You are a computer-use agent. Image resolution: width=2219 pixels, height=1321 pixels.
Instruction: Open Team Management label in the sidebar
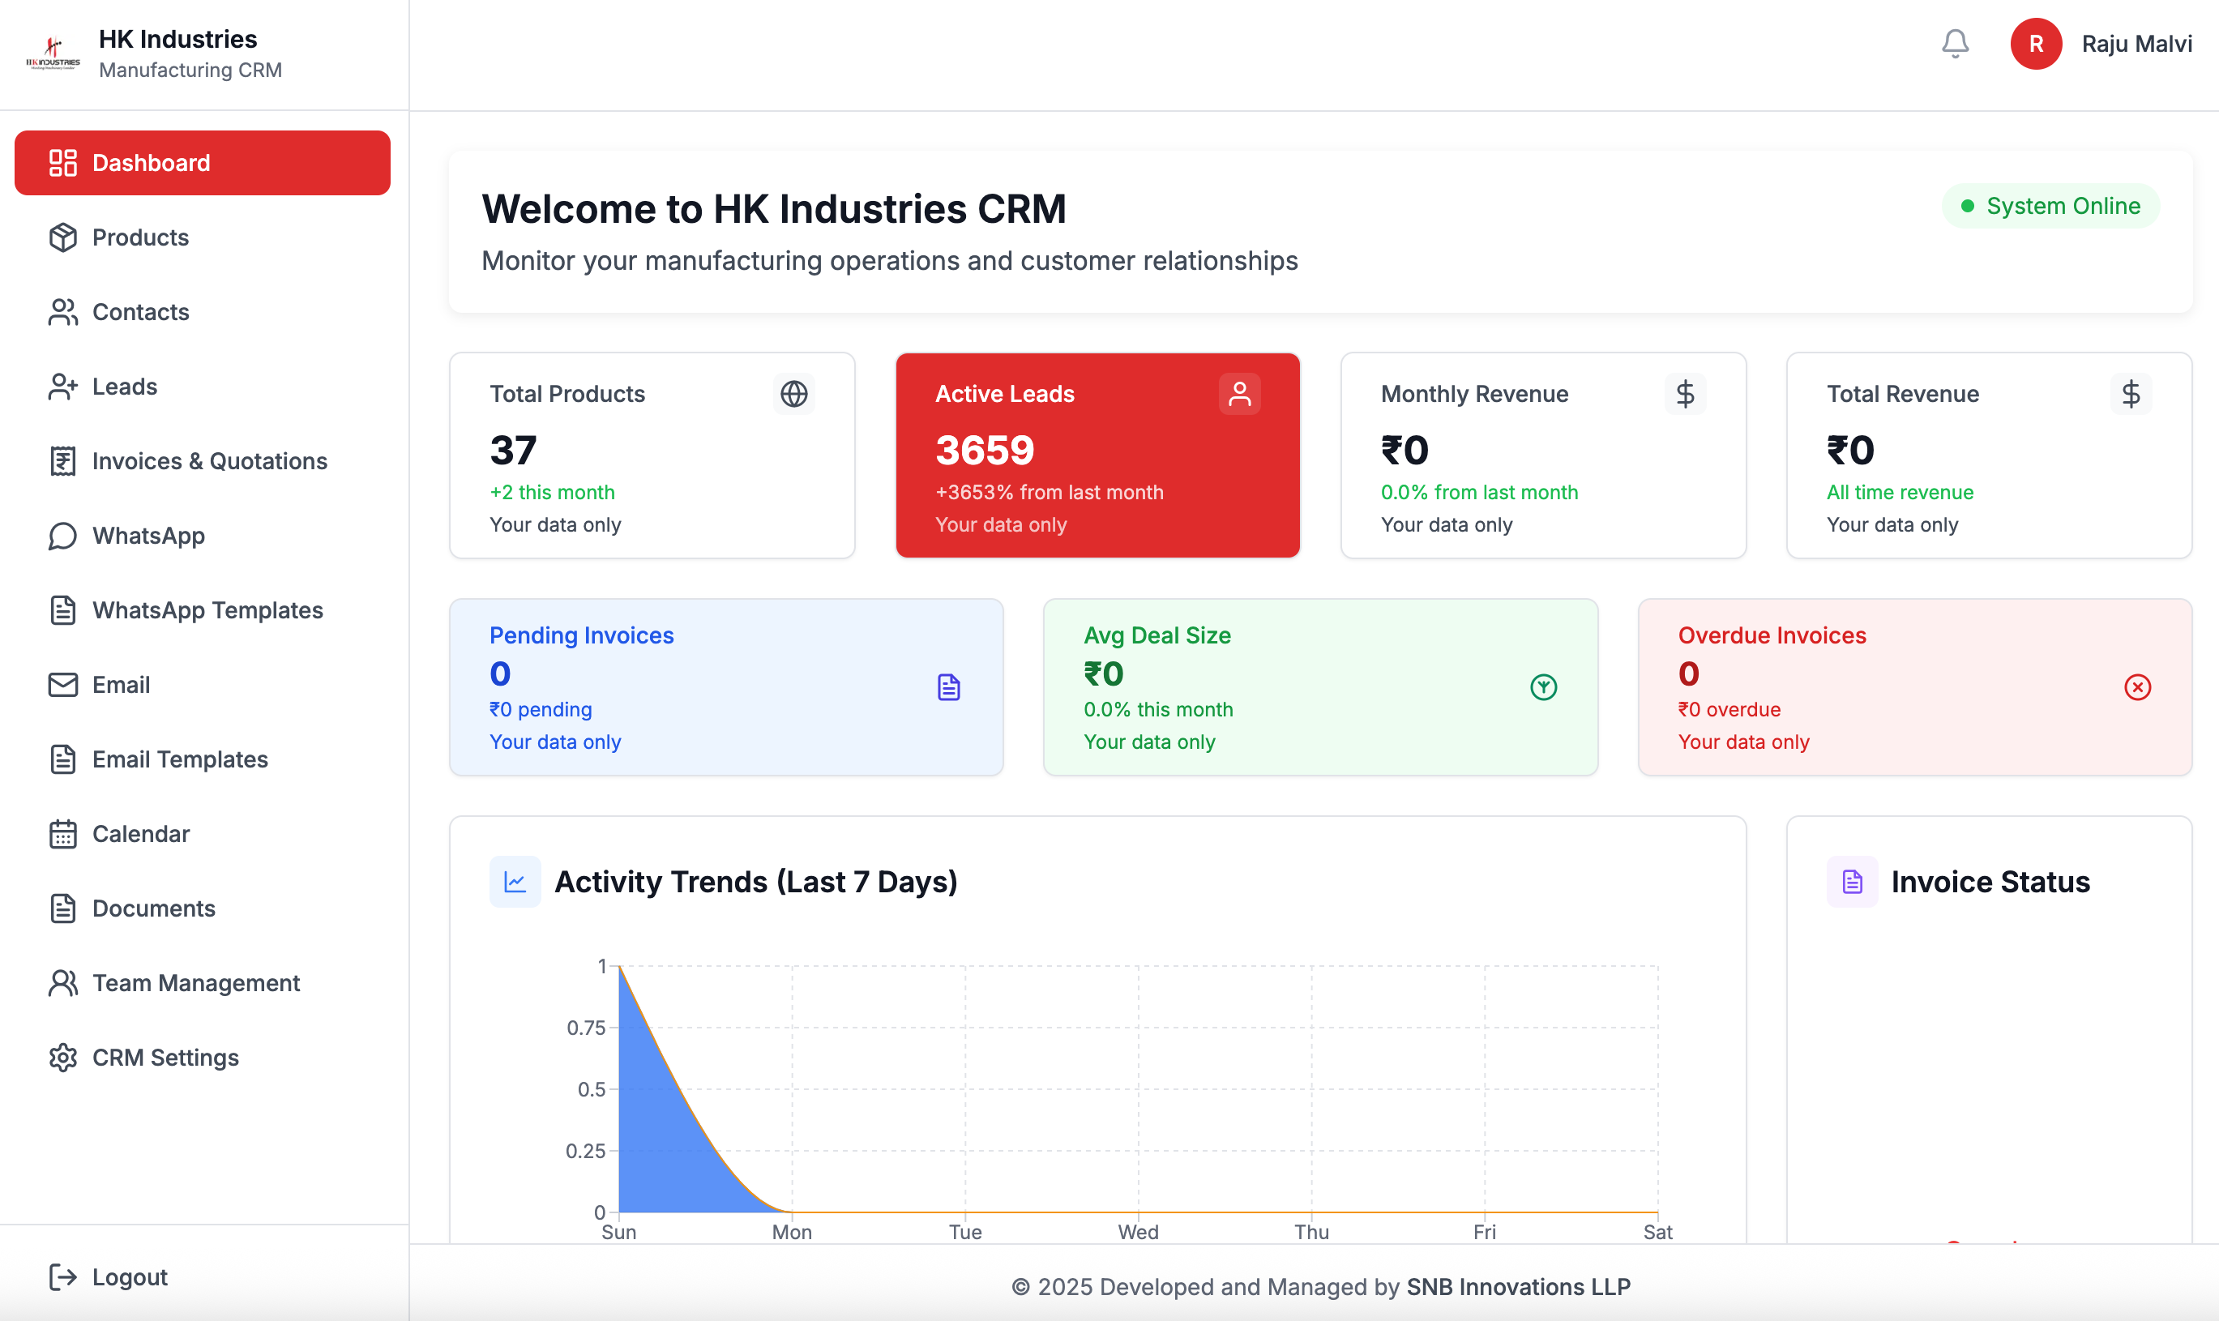click(196, 983)
